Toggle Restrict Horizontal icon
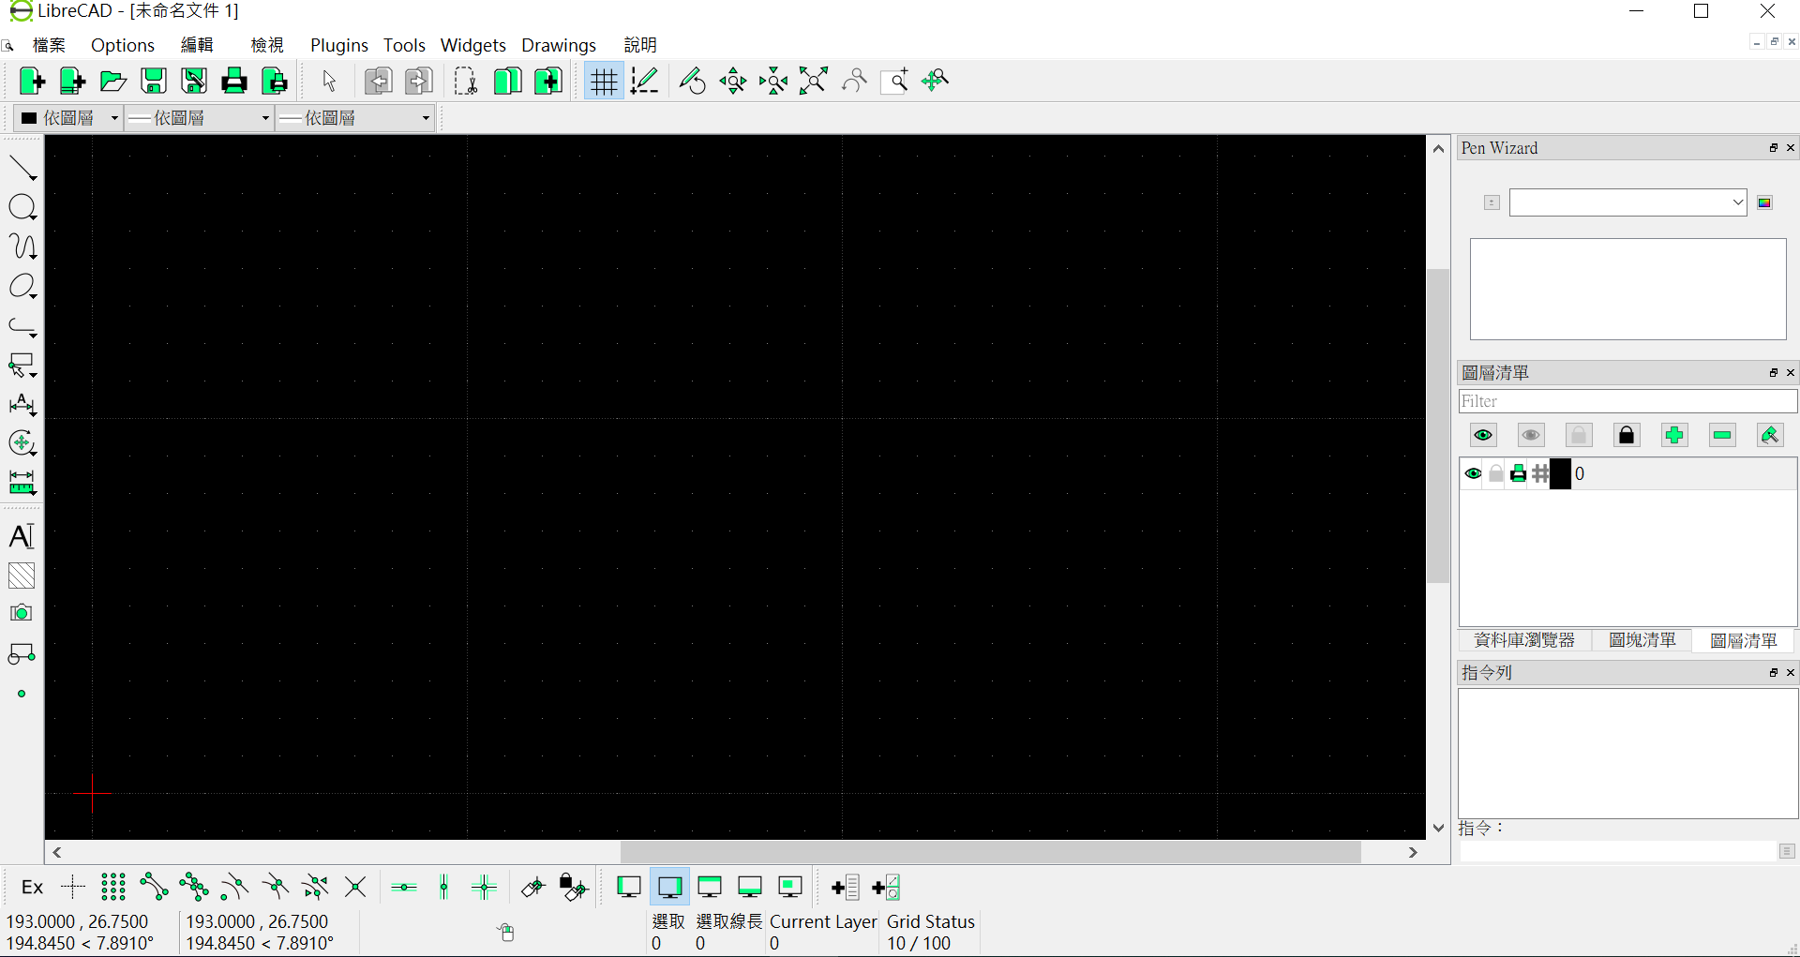This screenshot has height=957, width=1800. tap(404, 887)
